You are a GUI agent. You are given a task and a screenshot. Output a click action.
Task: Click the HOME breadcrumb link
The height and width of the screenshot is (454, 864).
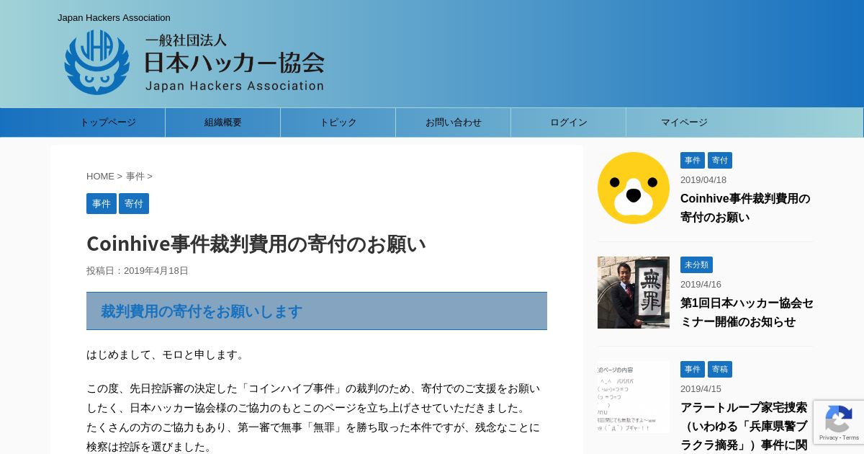tap(100, 177)
